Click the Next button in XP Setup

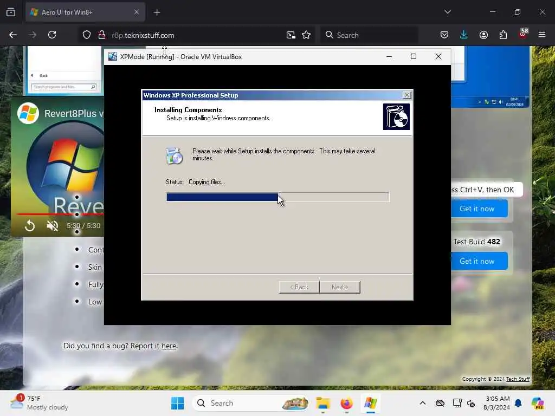[340, 287]
